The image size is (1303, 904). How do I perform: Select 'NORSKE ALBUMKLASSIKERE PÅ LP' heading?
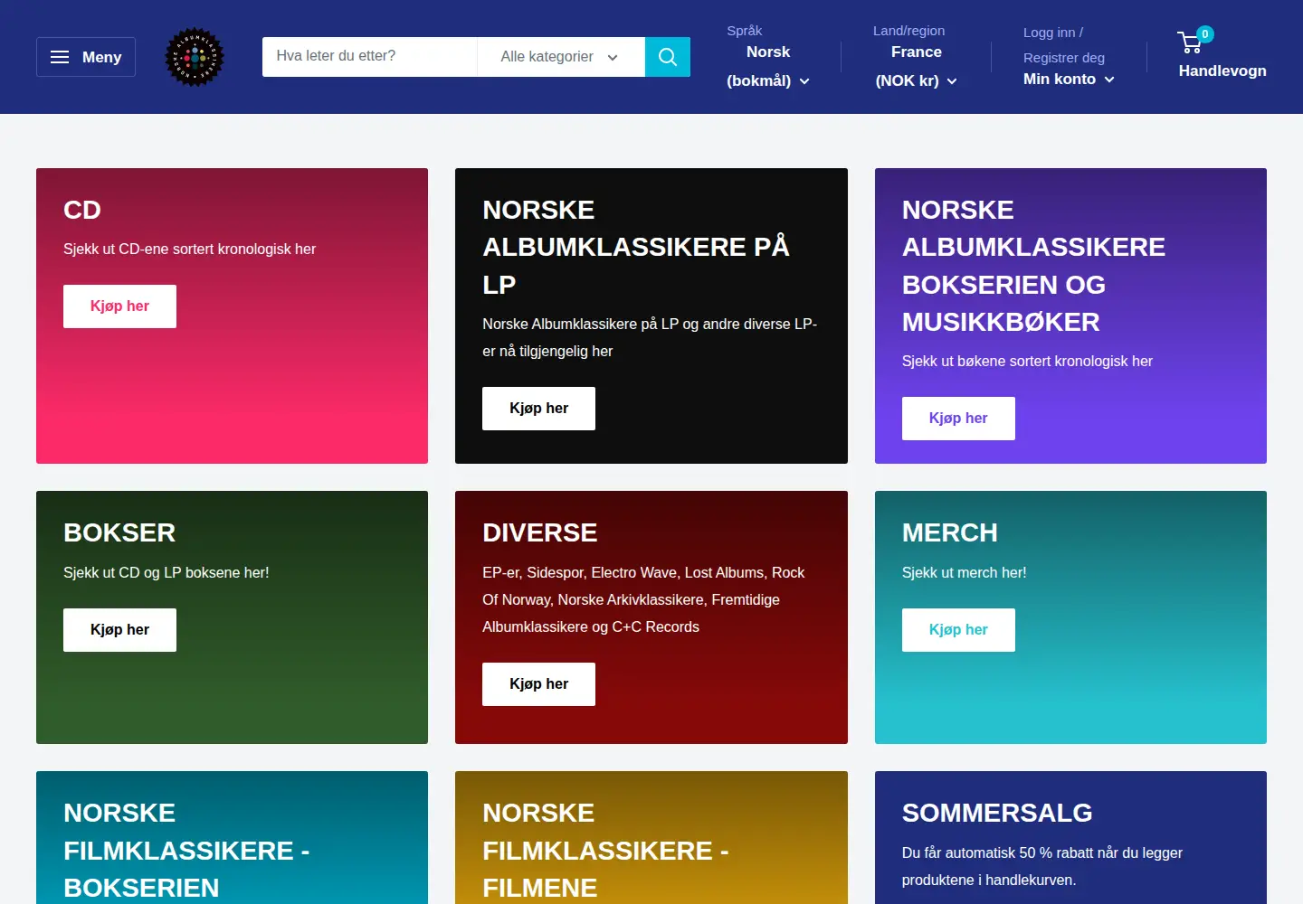[636, 248]
